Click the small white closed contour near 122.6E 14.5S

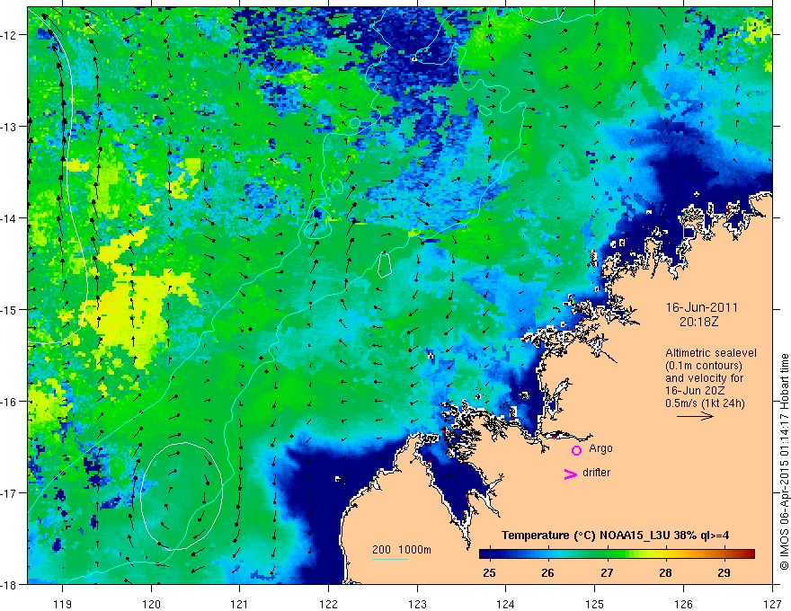[x=385, y=265]
